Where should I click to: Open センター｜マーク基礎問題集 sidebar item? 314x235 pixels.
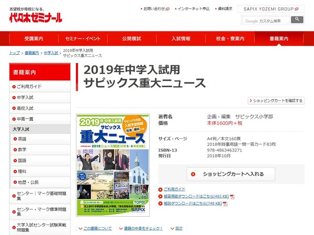40,196
